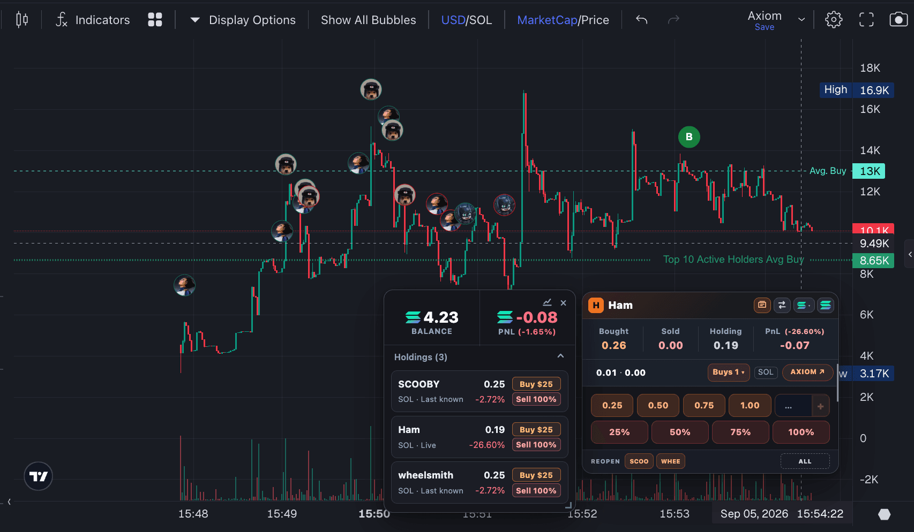Viewport: 914px width, 532px height.
Task: Open the Buys 1 dropdown
Action: coord(729,372)
